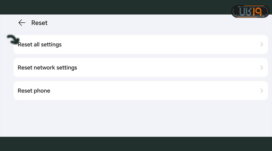The image size is (272, 151).
Task: Click the dark bar at the bottom
Action: coord(136,144)
